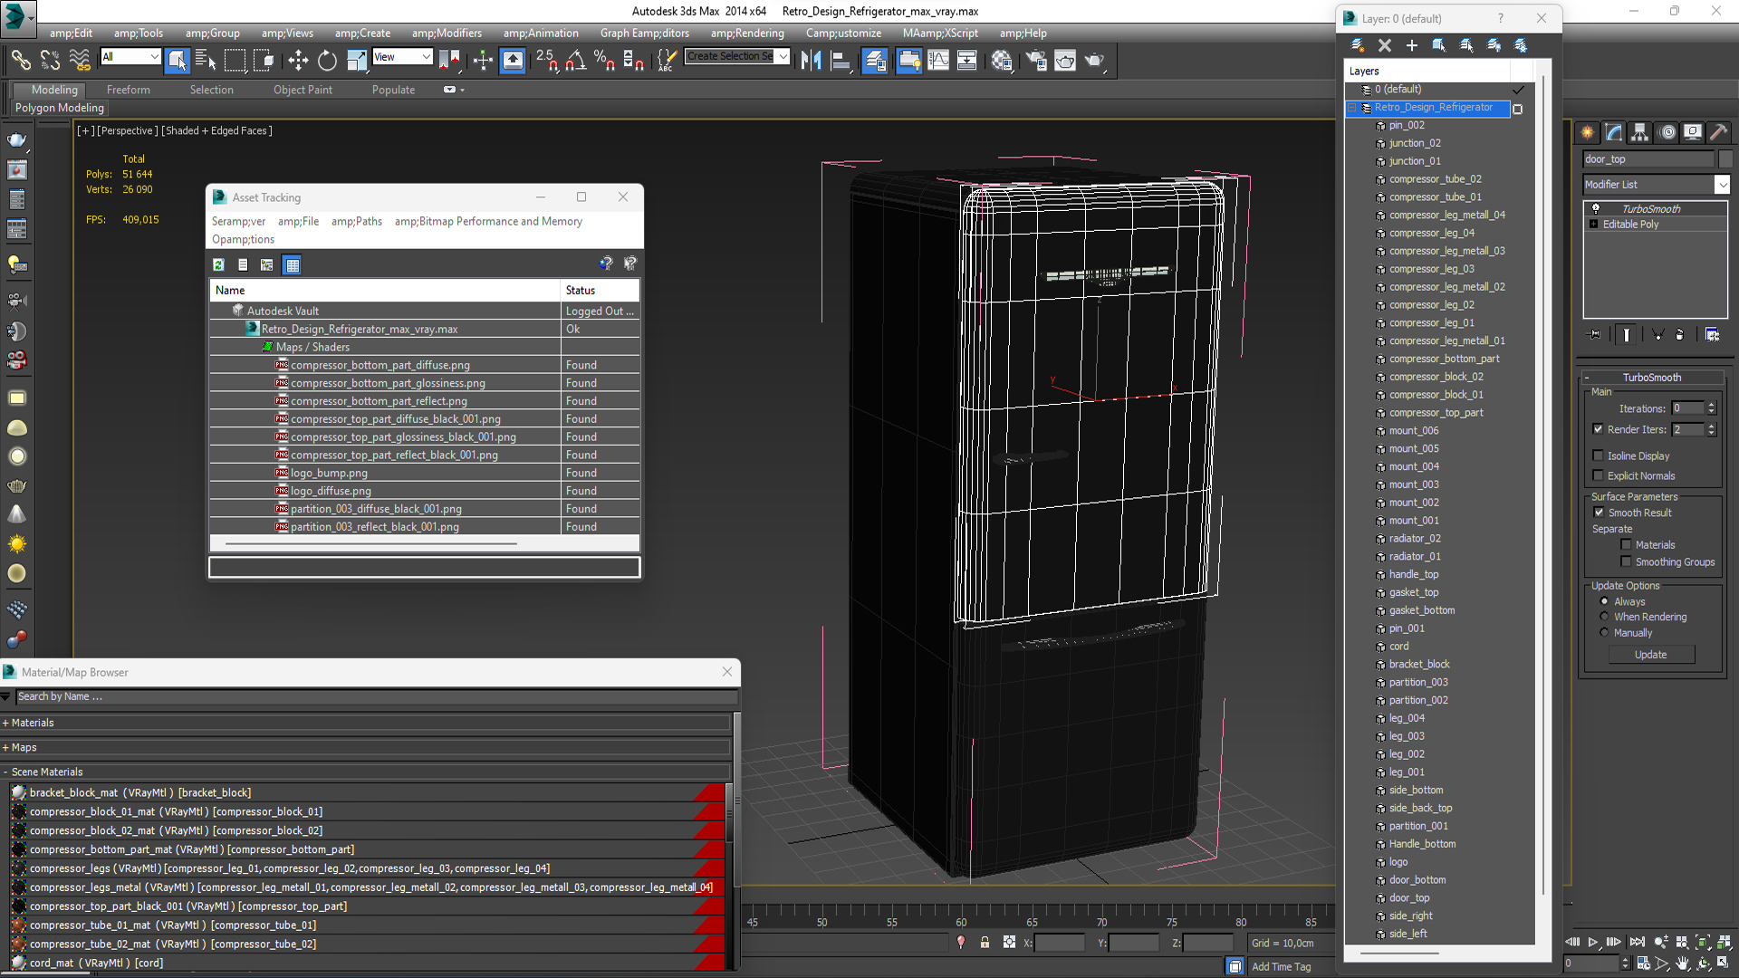The width and height of the screenshot is (1739, 978).
Task: Switch to Freeform ribbon tab
Action: click(129, 90)
